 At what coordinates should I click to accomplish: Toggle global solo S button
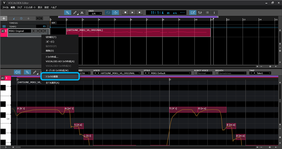pos(41,19)
